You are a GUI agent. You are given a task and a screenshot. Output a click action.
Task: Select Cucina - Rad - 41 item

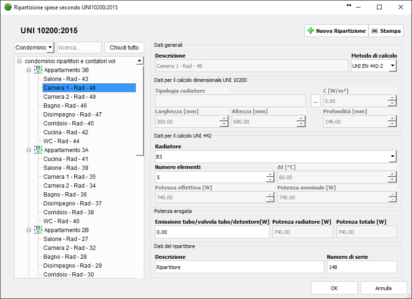tap(66, 159)
